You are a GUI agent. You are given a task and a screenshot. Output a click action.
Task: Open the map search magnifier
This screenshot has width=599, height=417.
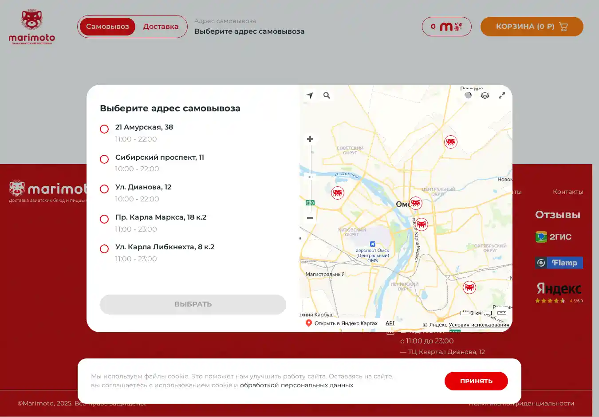tap(327, 95)
